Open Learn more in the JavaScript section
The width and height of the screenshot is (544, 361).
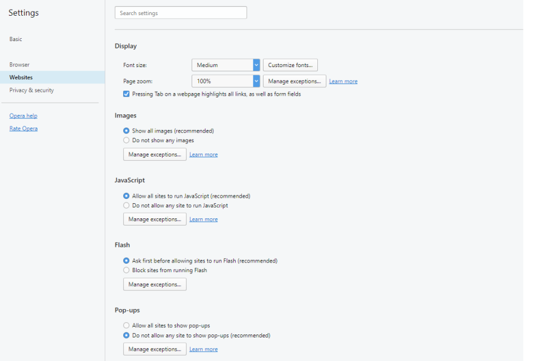[x=204, y=220]
